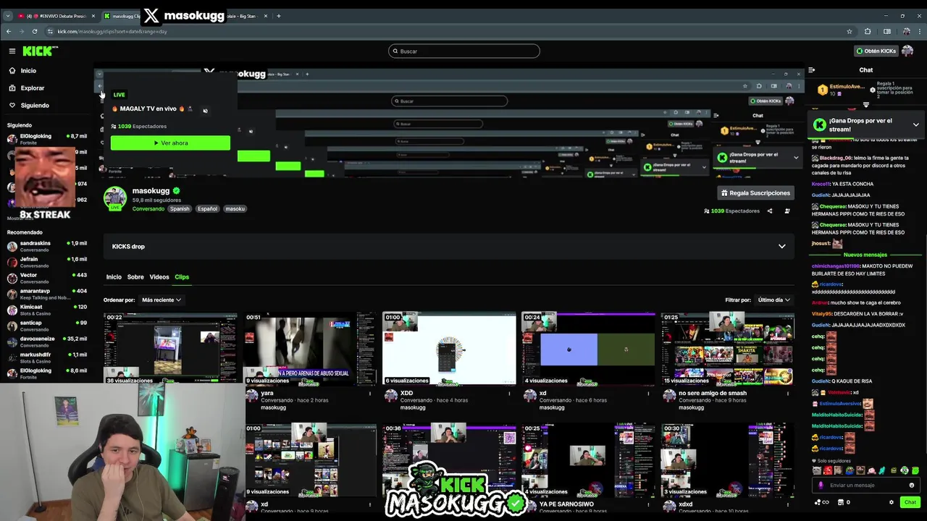927x521 pixels.
Task: Open Jefrain recommended channel
Action: coord(46,262)
